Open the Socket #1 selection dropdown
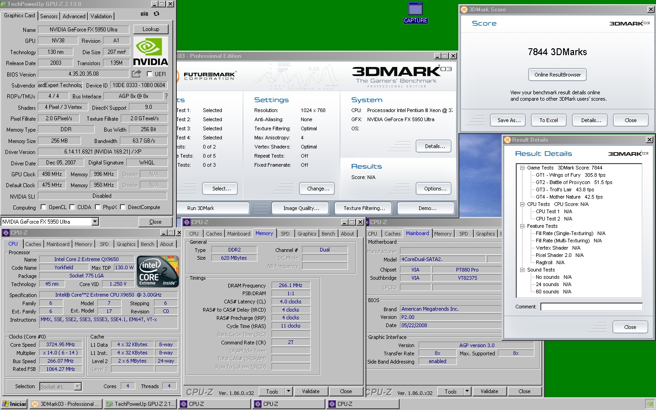Screen dimensions: 656x410 click(x=78, y=386)
